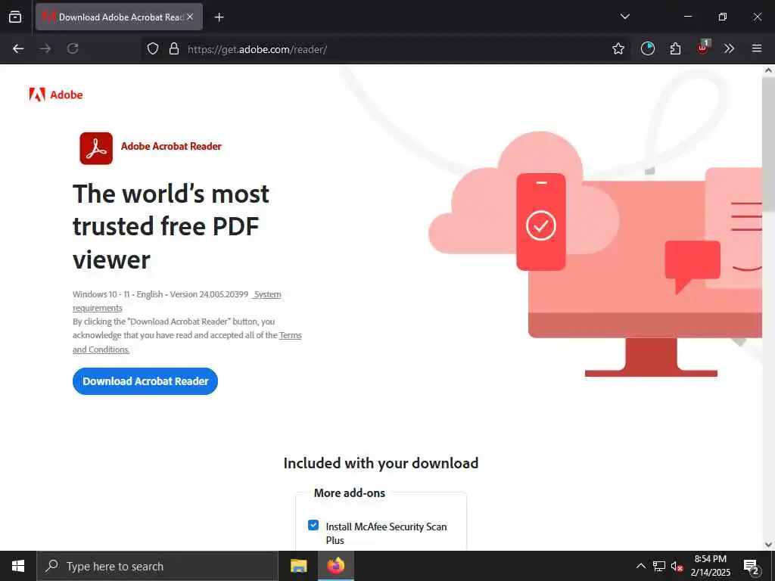The height and width of the screenshot is (581, 775).
Task: Click the Firefox taskbar icon
Action: tap(335, 566)
